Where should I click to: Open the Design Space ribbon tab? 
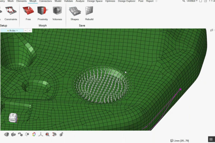(x=95, y=1)
